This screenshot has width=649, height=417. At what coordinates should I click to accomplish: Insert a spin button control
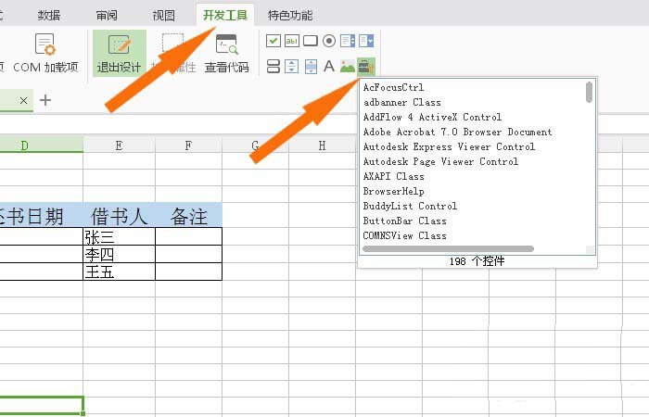[x=292, y=66]
